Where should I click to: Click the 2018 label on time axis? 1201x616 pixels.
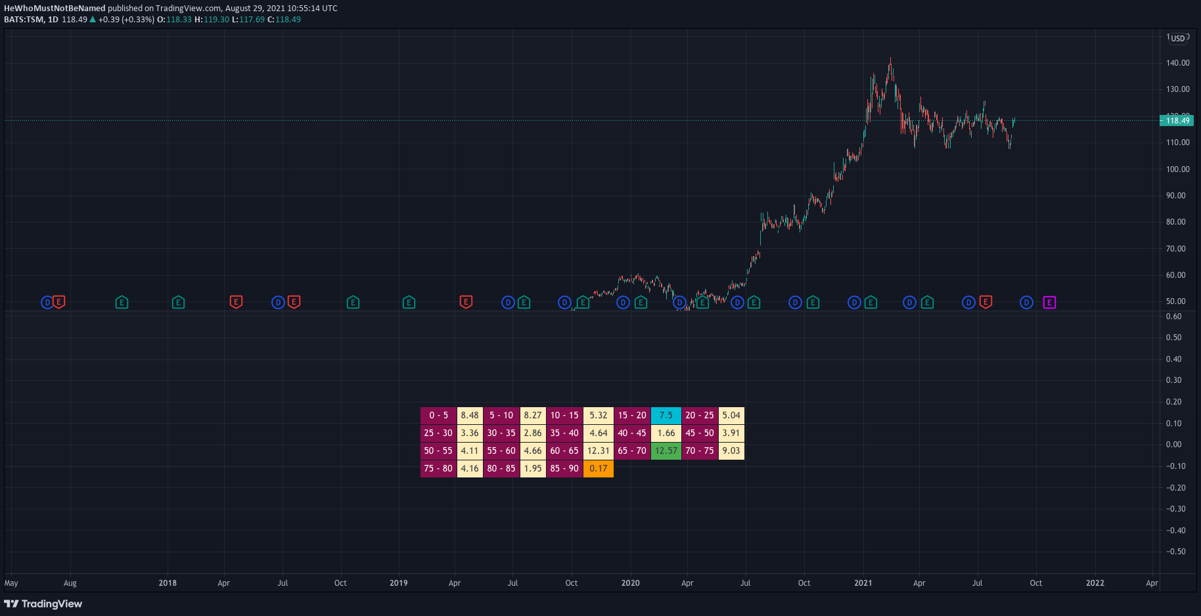[168, 583]
